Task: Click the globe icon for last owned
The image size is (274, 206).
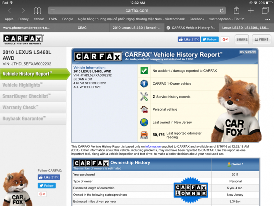Action: pyautogui.click(x=144, y=122)
